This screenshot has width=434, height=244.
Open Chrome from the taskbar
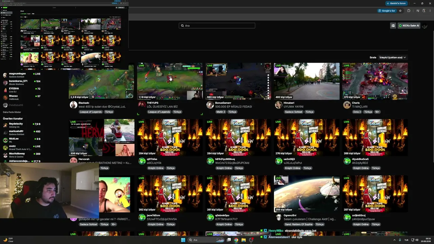pos(236,240)
